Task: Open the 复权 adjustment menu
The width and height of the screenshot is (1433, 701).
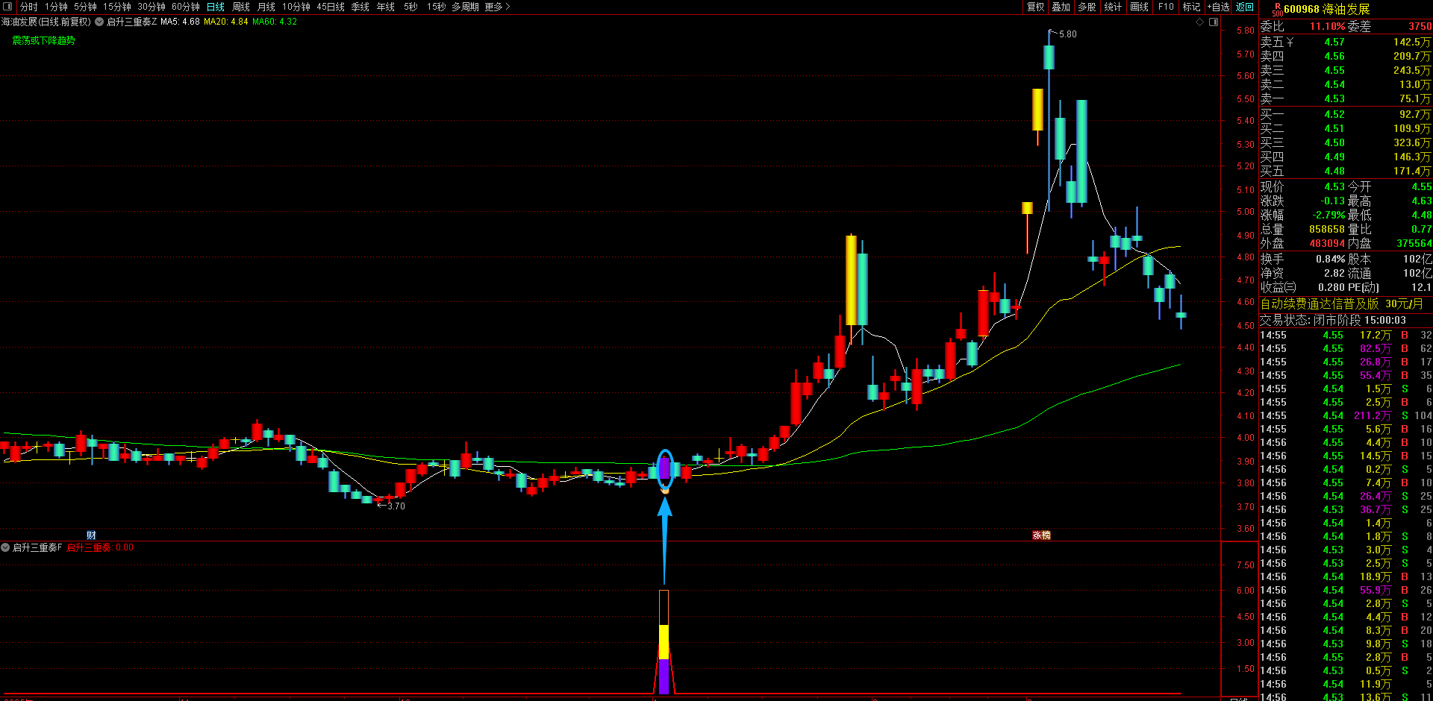Action: pos(1036,7)
